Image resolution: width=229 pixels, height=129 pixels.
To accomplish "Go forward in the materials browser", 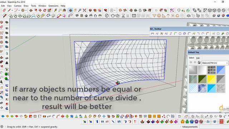I will click(x=195, y=62).
